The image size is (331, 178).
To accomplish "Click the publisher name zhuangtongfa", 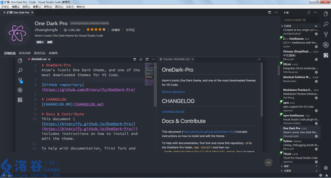I will click(46, 30).
